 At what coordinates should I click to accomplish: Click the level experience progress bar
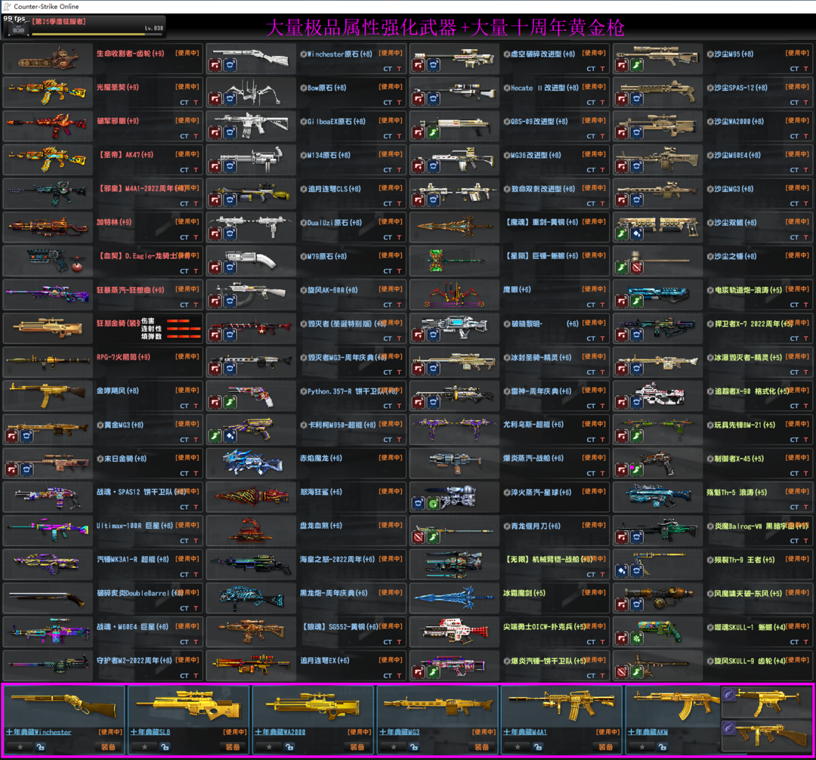(97, 34)
